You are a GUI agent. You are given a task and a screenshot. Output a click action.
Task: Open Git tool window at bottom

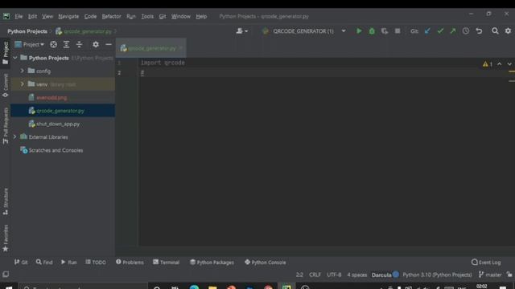coord(21,263)
